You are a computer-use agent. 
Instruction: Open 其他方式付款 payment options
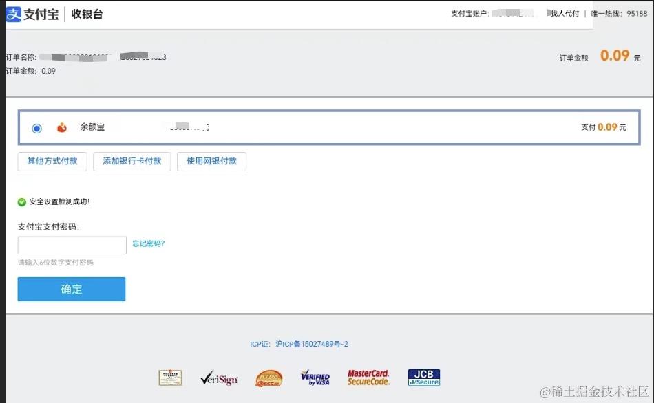click(52, 161)
